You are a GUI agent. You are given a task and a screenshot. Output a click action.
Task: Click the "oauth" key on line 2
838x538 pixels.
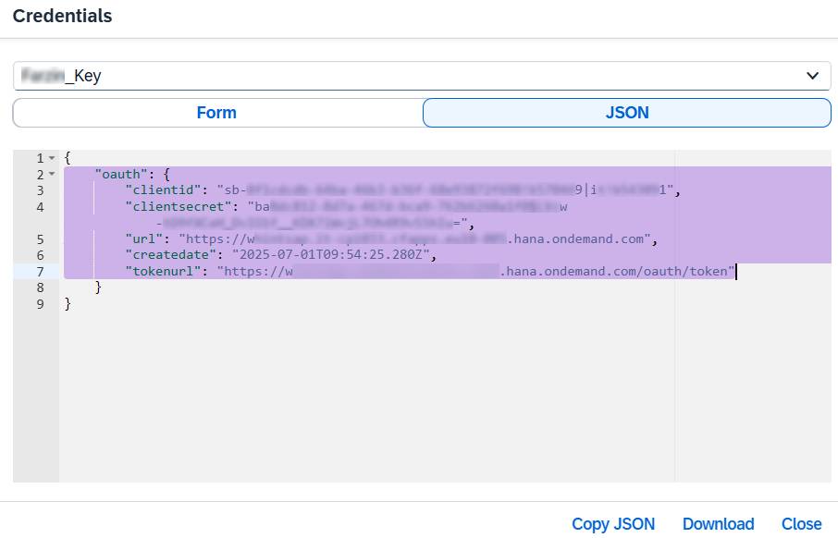click(x=121, y=175)
